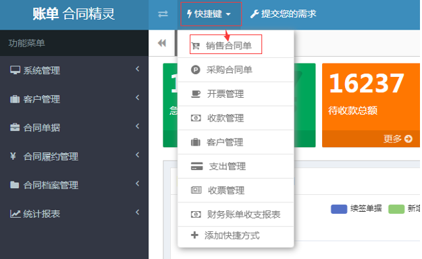This screenshot has height=259, width=422.
Task: Click the 账单 合同精灵 logo title
Action: pos(74,14)
